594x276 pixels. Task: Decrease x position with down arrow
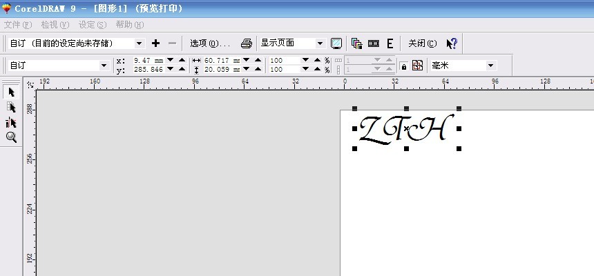click(x=171, y=60)
